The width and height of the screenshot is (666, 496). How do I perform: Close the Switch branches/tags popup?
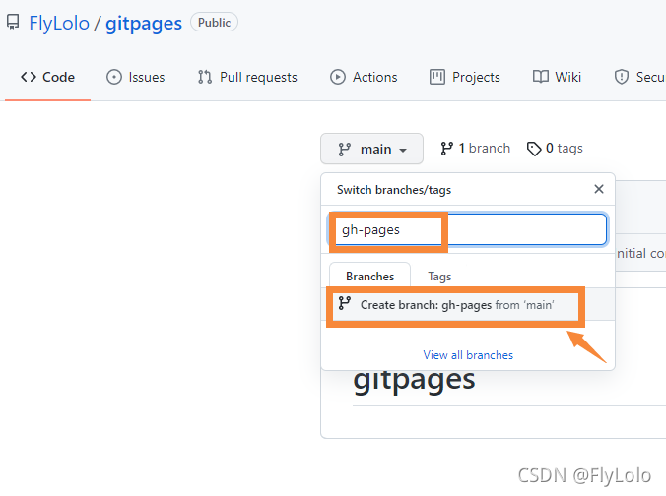(x=599, y=189)
